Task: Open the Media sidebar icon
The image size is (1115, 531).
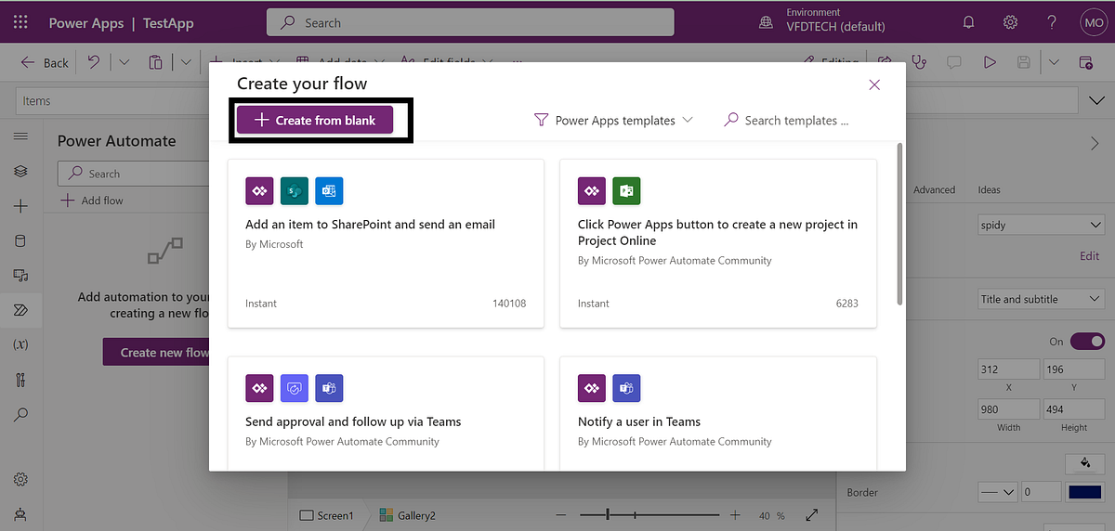Action: [x=20, y=276]
